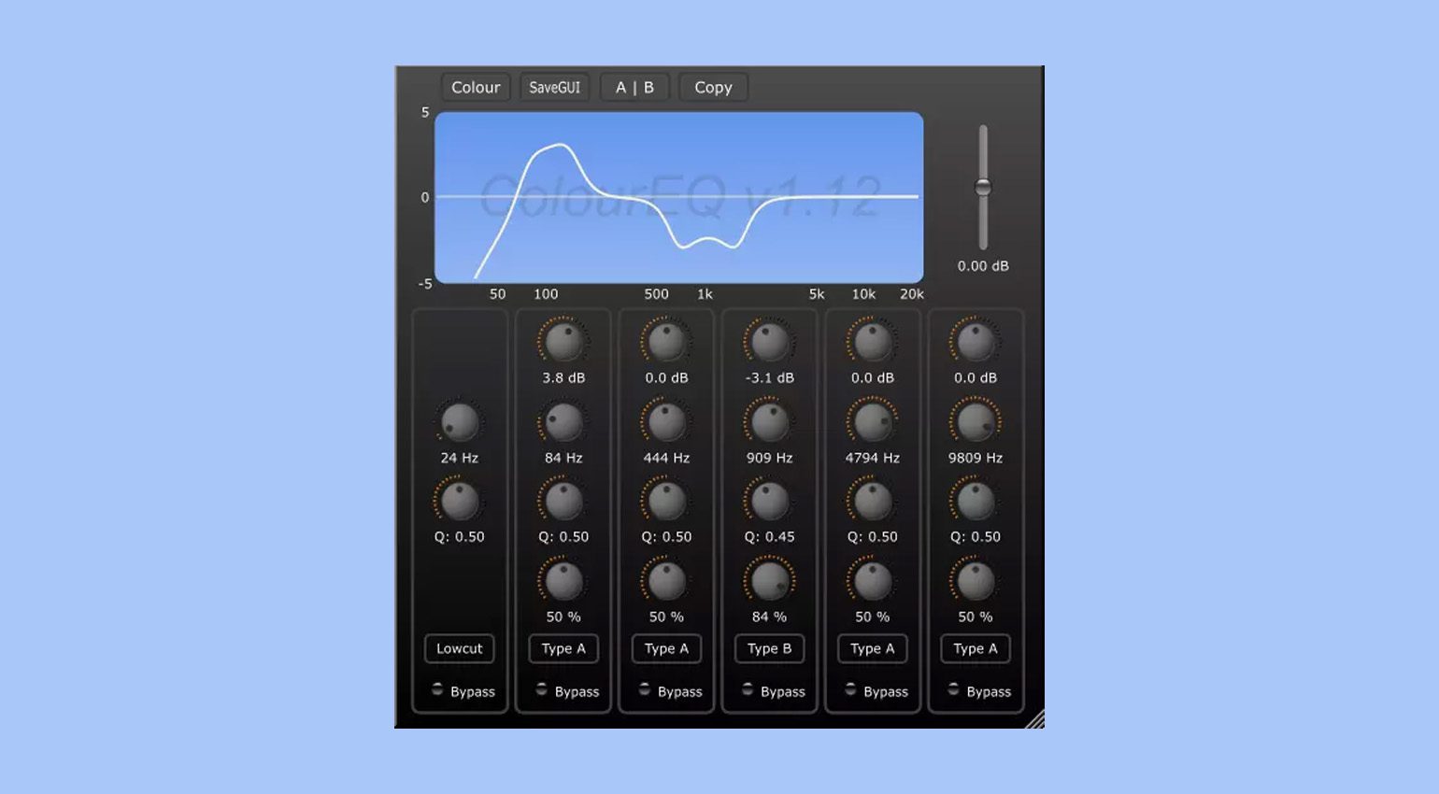Toggle the A | B comparison button
1439x794 pixels.
(x=634, y=87)
